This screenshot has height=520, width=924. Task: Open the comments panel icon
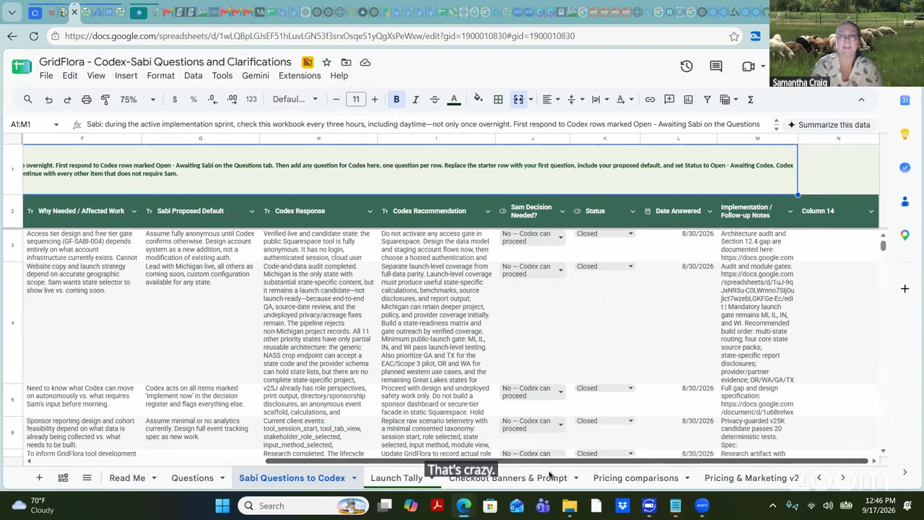(716, 66)
